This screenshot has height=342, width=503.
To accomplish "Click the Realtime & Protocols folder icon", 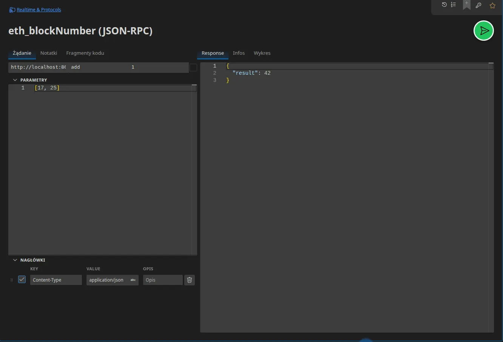I will (x=12, y=10).
